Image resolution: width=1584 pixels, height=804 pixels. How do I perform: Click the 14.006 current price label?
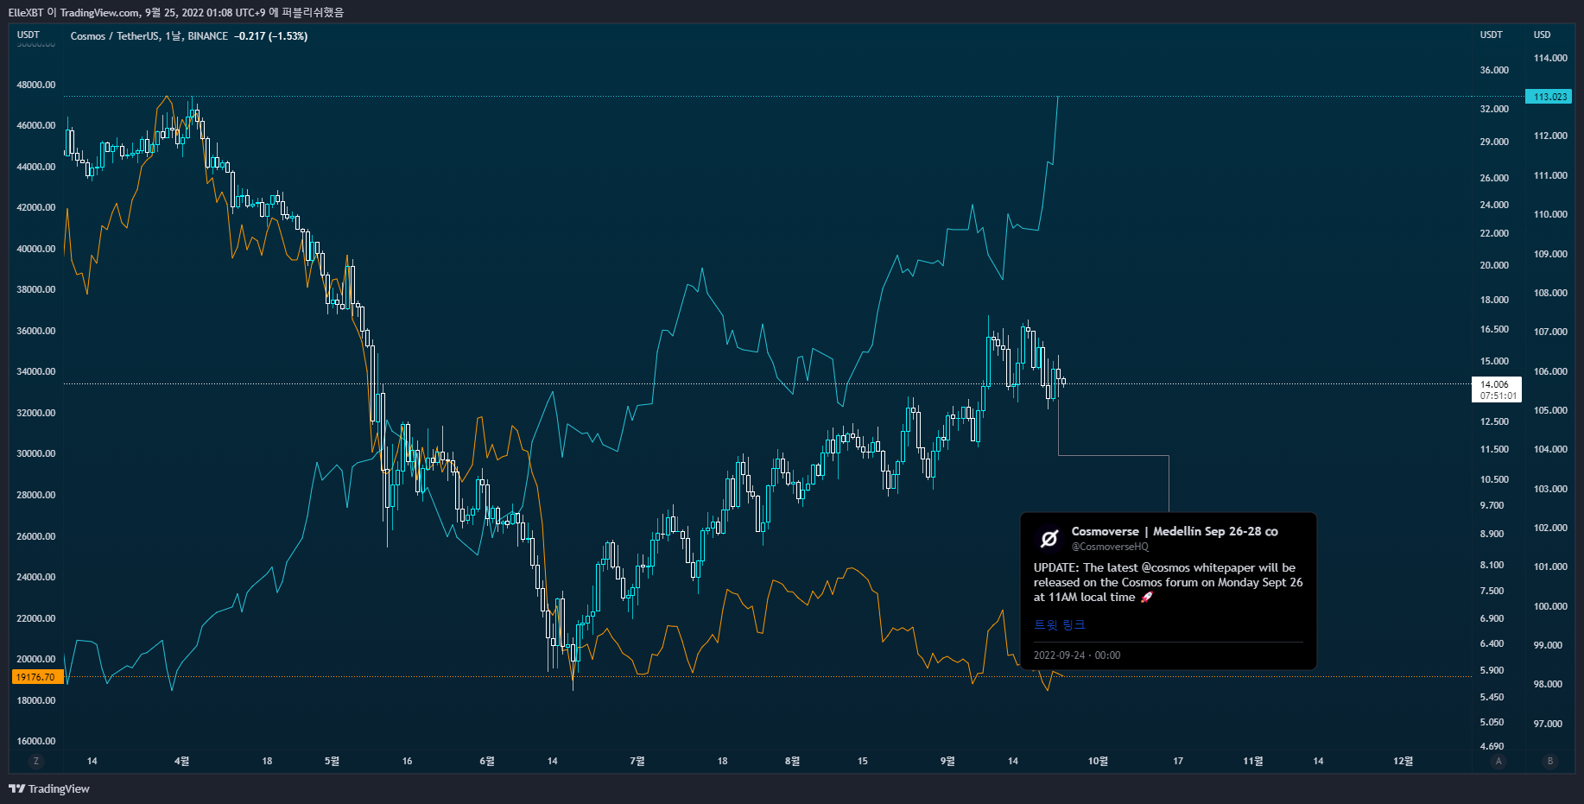[x=1495, y=384]
